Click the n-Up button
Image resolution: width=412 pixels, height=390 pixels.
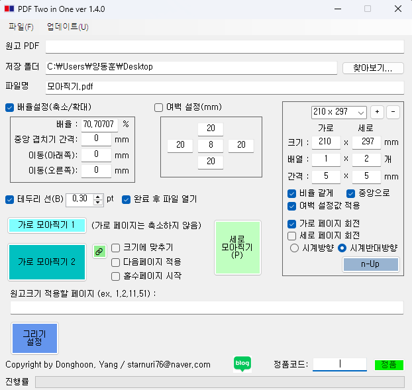(x=371, y=264)
